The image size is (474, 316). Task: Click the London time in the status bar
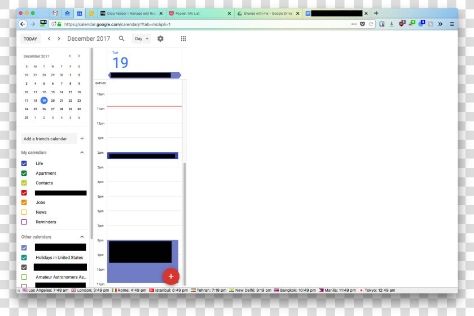(x=90, y=290)
